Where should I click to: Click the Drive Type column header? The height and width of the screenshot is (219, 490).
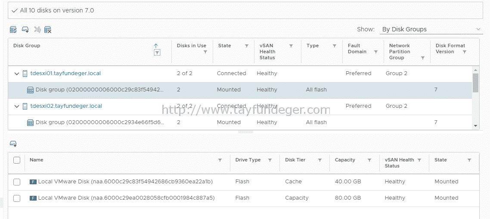point(248,160)
